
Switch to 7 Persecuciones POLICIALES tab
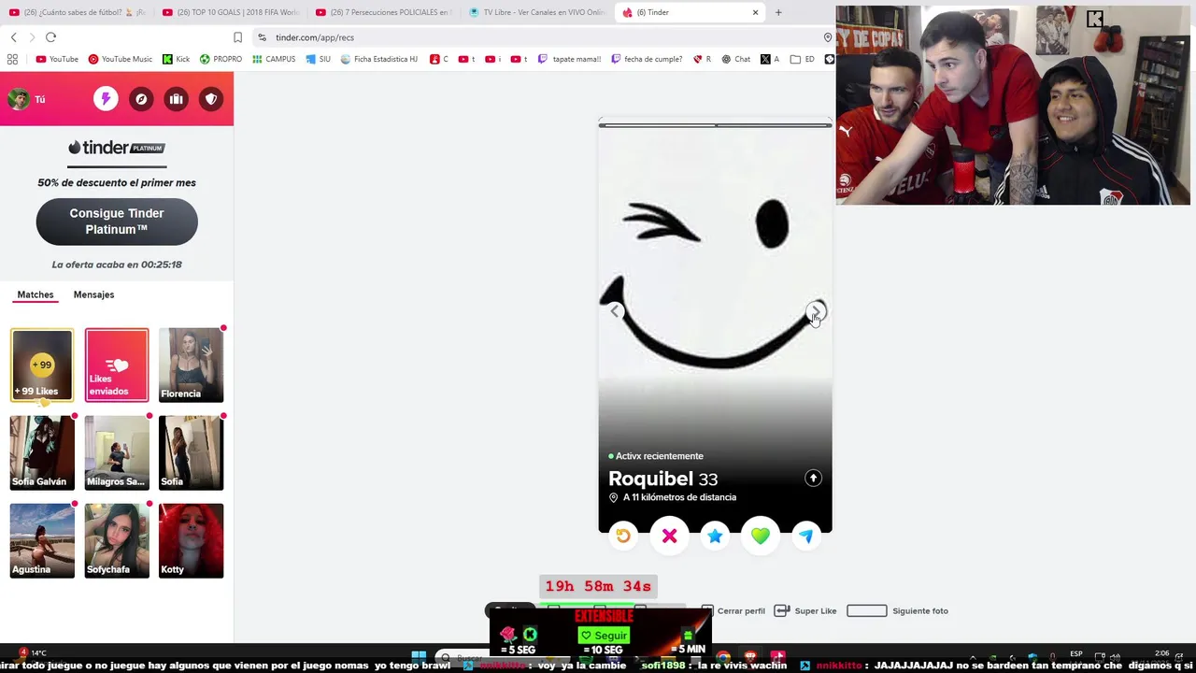pos(384,12)
